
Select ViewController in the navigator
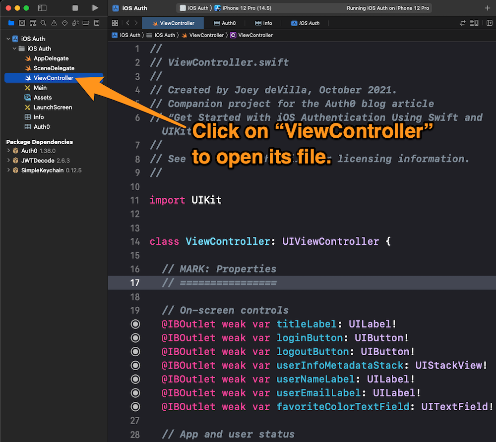click(54, 78)
